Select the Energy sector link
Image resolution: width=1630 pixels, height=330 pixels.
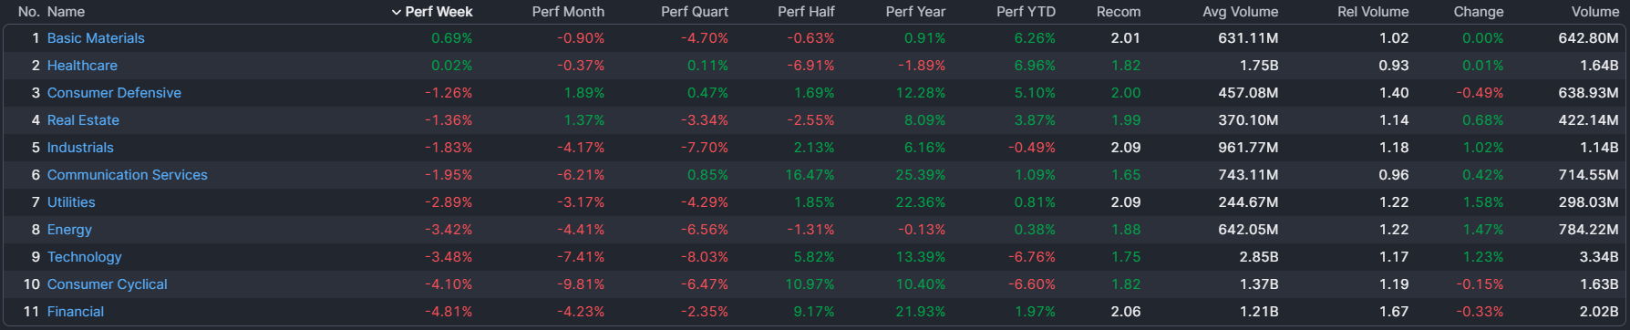coord(69,230)
